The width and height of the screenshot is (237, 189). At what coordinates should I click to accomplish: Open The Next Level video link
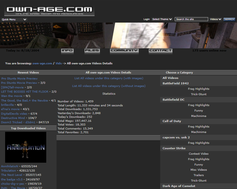point(12,175)
